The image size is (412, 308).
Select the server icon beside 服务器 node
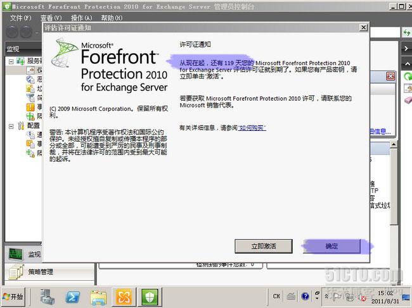(20, 61)
